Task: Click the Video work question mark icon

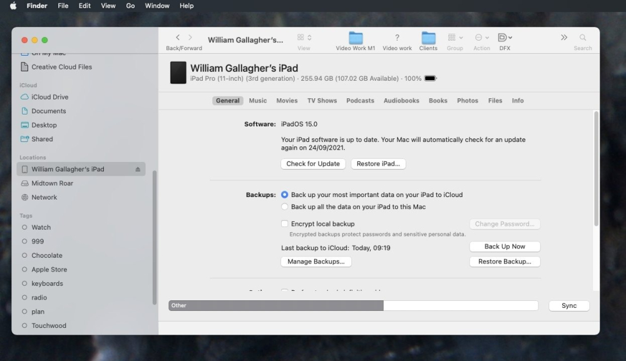Action: 397,38
